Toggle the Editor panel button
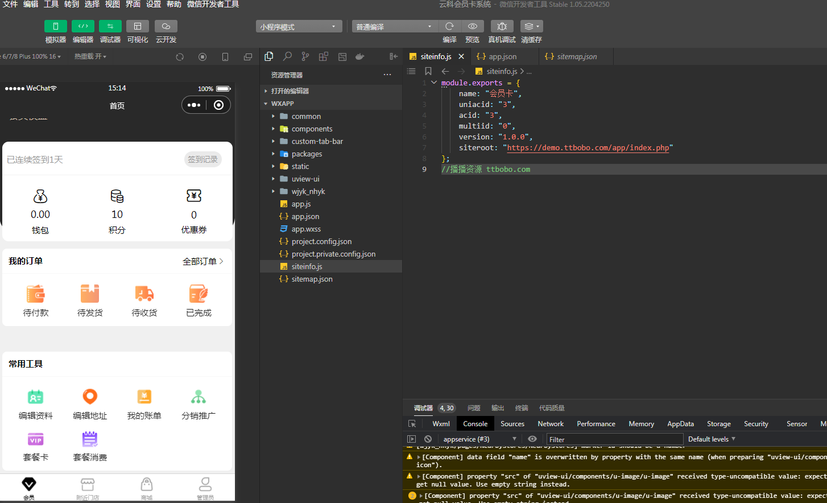The height and width of the screenshot is (503, 827). [x=83, y=26]
